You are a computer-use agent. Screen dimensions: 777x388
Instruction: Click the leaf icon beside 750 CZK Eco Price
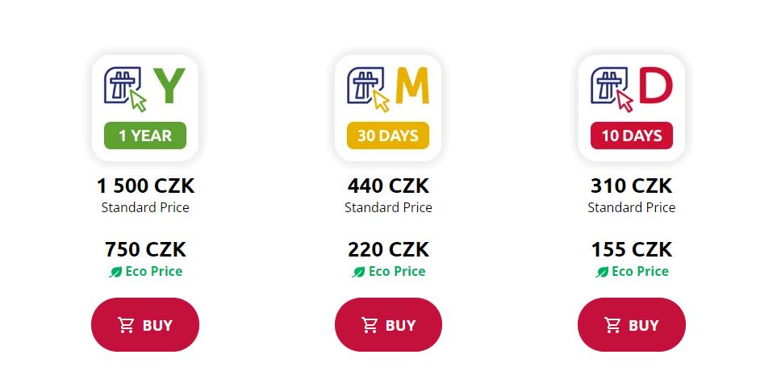click(x=115, y=273)
